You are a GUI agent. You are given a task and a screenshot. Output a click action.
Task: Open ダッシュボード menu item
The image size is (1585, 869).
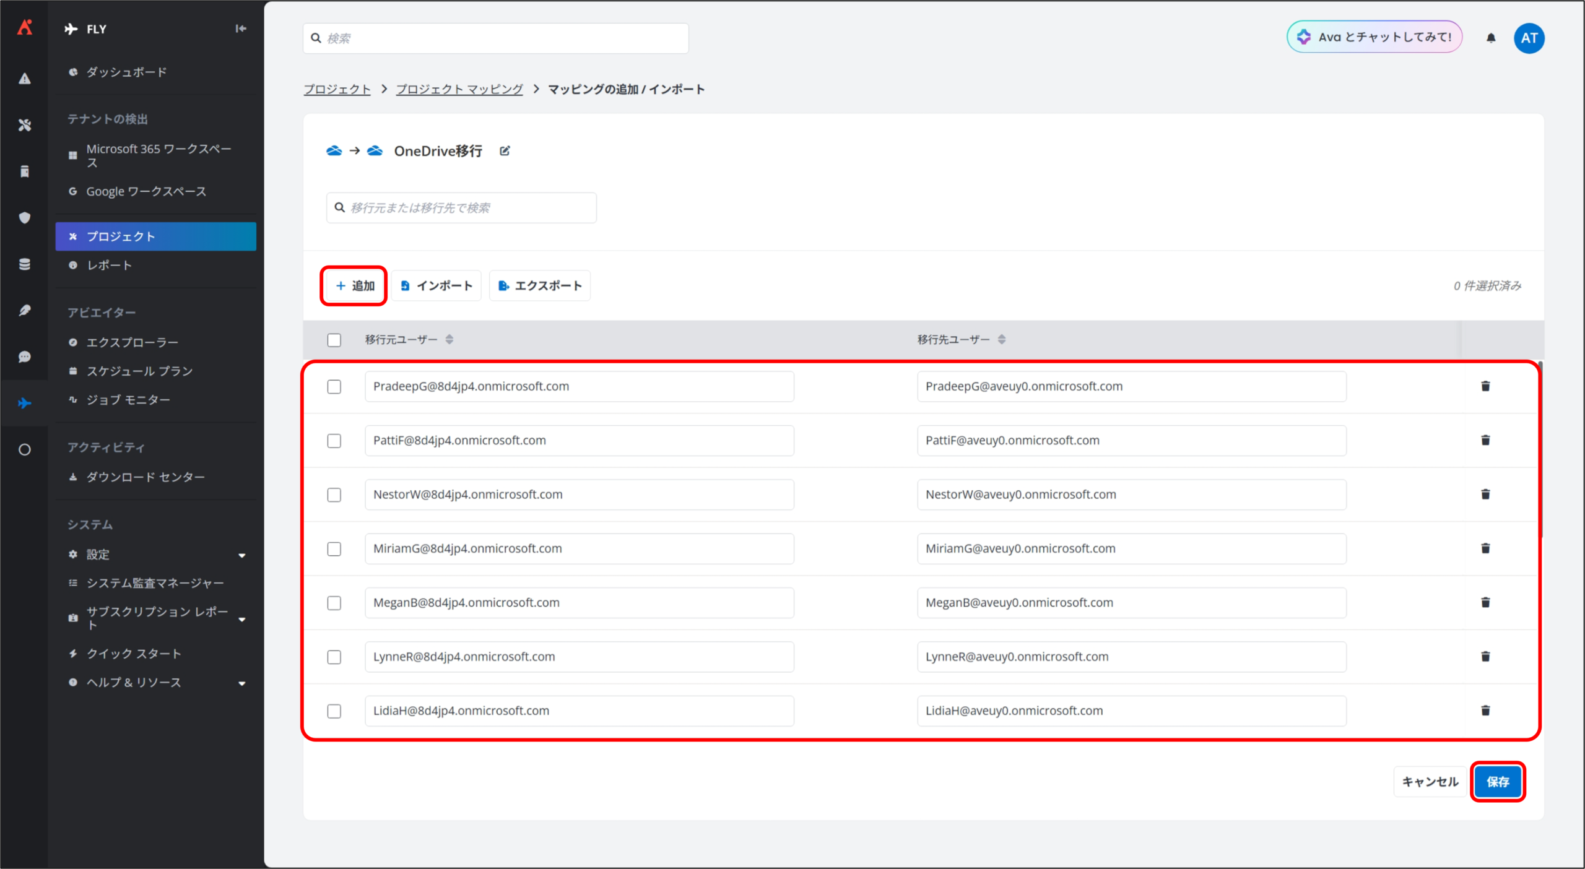(x=126, y=72)
